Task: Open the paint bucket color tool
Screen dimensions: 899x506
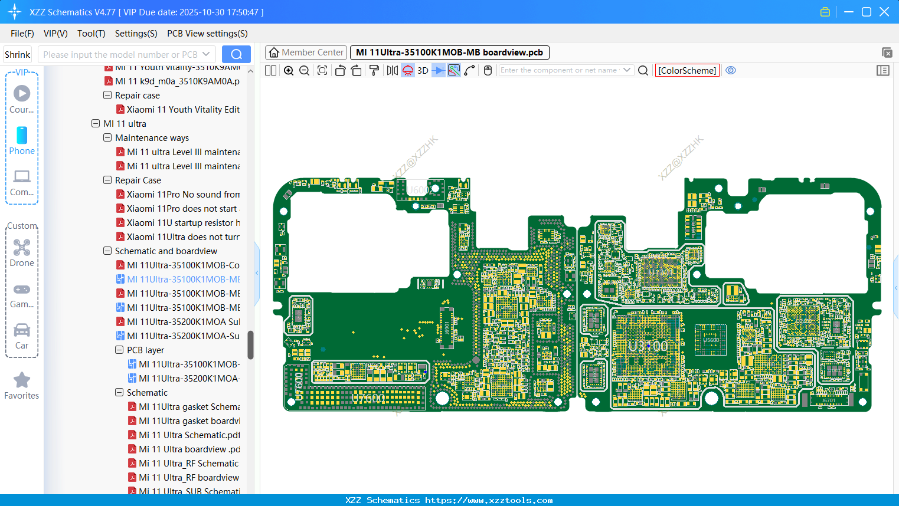Action: (x=374, y=70)
